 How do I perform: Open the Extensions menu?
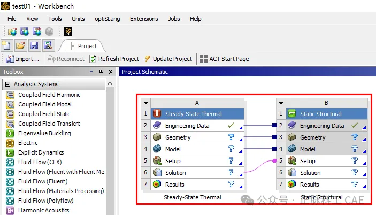click(x=144, y=19)
